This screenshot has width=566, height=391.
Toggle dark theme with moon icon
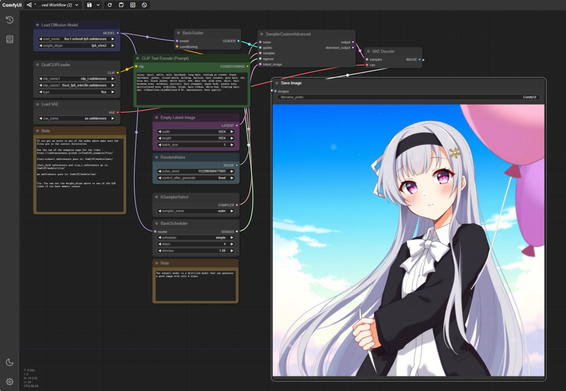(10, 362)
